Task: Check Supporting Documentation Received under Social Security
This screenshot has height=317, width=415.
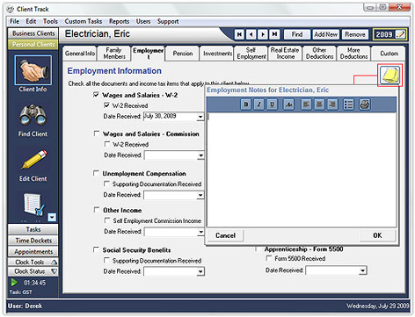Action: point(106,260)
